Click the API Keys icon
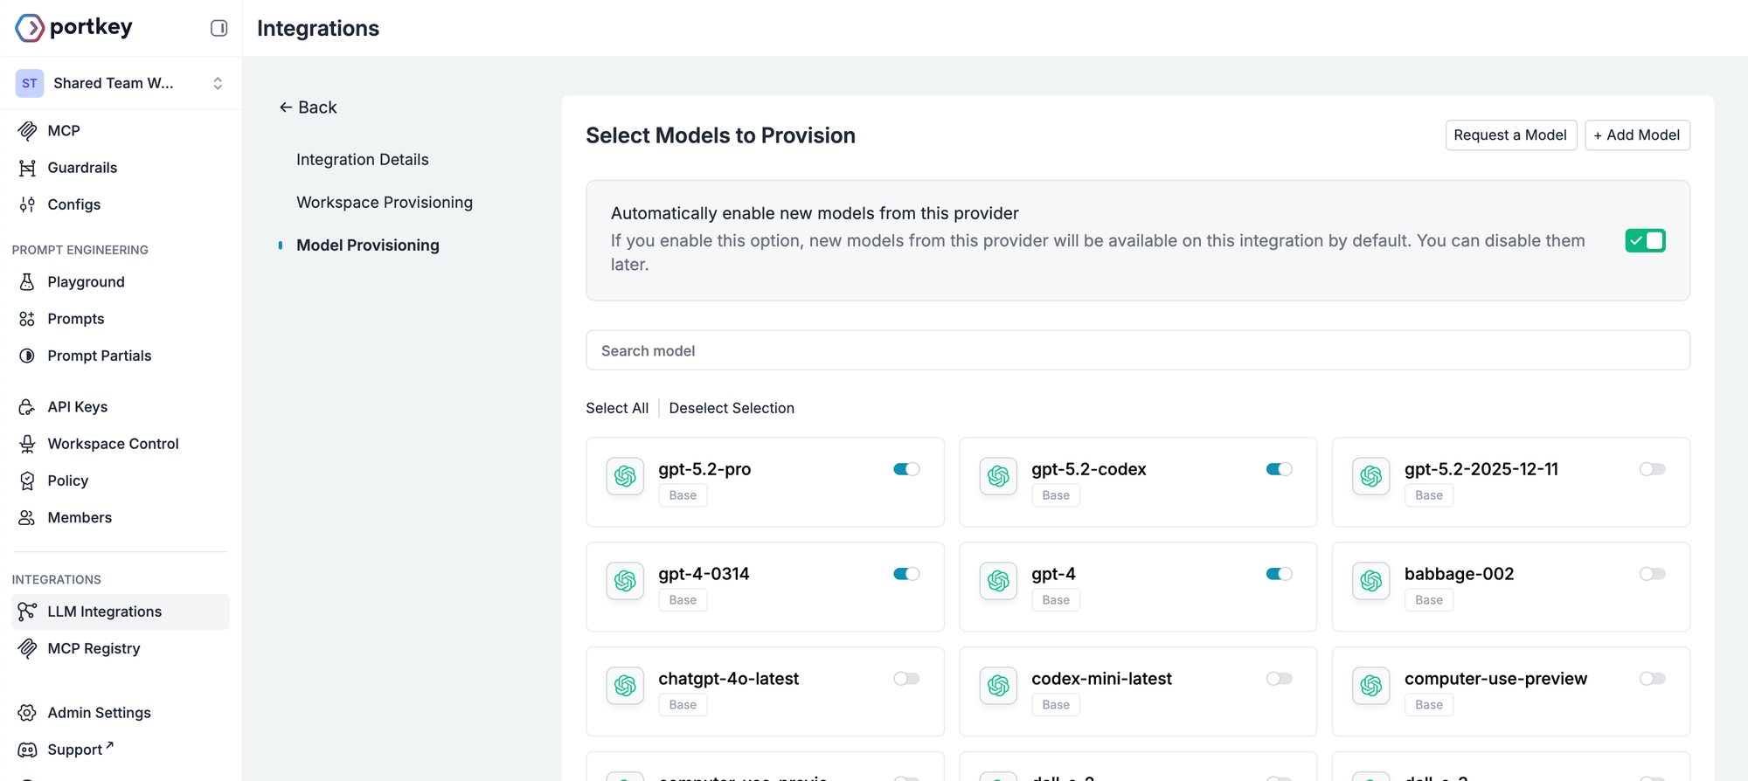1748x781 pixels. (x=27, y=407)
